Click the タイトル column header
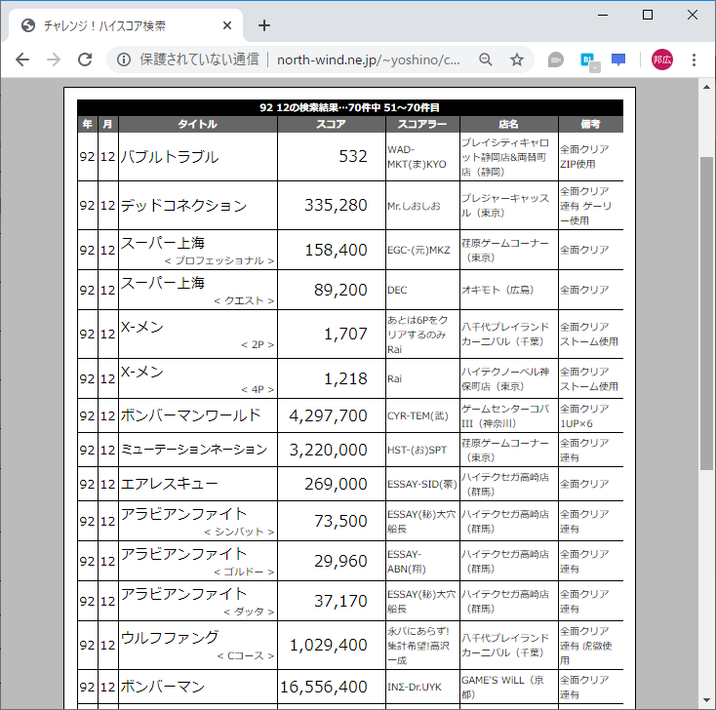 click(198, 124)
